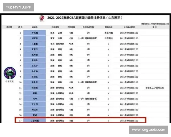Click '1+1年（俱乐部选项）' in row 13
The width and height of the screenshot is (171, 137).
[88, 99]
